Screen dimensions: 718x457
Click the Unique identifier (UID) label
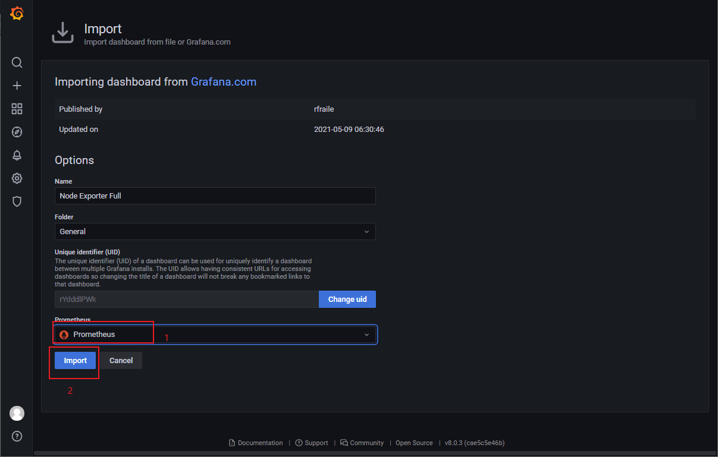coord(87,253)
